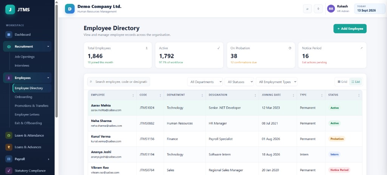
Task: Open the All Employment Types dropdown
Action: pos(277,82)
